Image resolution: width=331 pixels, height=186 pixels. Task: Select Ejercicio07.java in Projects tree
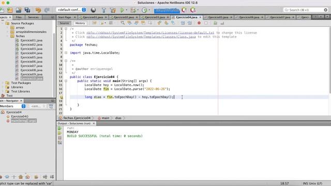click(31, 66)
